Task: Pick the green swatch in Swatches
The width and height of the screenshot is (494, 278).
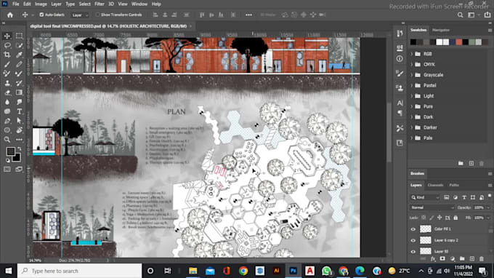Action: pyautogui.click(x=472, y=42)
